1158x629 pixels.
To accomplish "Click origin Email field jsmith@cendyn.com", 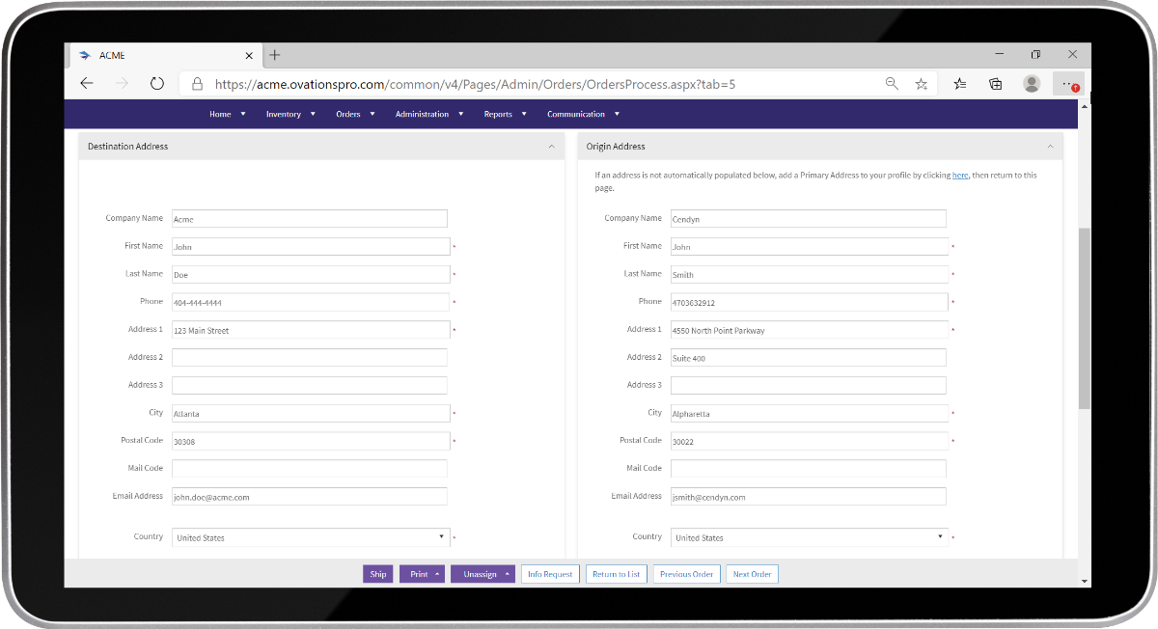I will coord(809,497).
